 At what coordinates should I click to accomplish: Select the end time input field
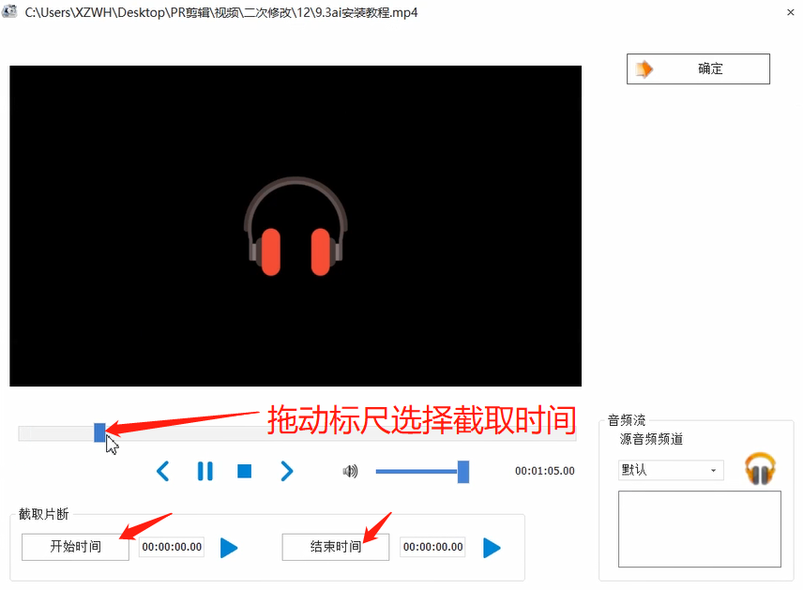click(x=432, y=547)
